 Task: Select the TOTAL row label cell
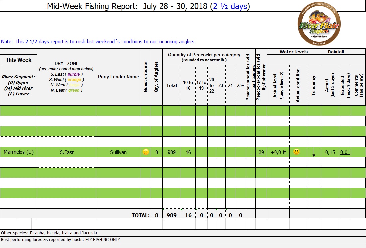[x=140, y=215]
